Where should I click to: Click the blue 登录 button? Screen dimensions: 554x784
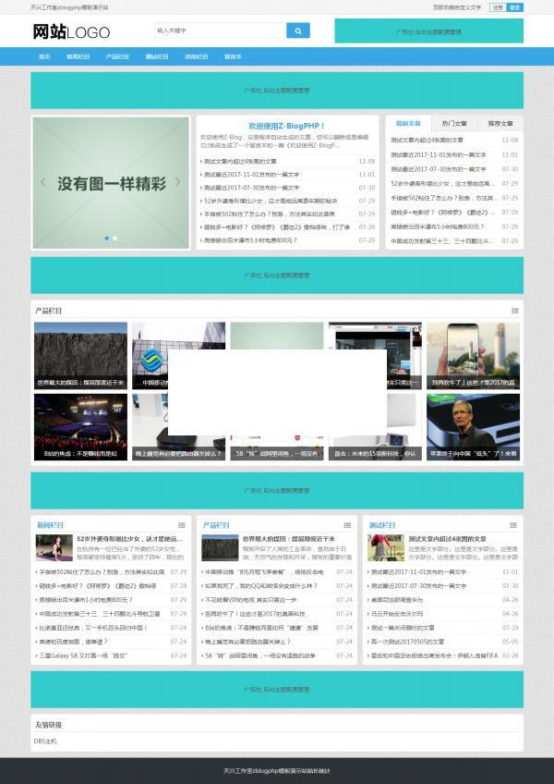[x=514, y=7]
